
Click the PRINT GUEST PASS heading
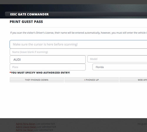pyautogui.click(x=26, y=22)
